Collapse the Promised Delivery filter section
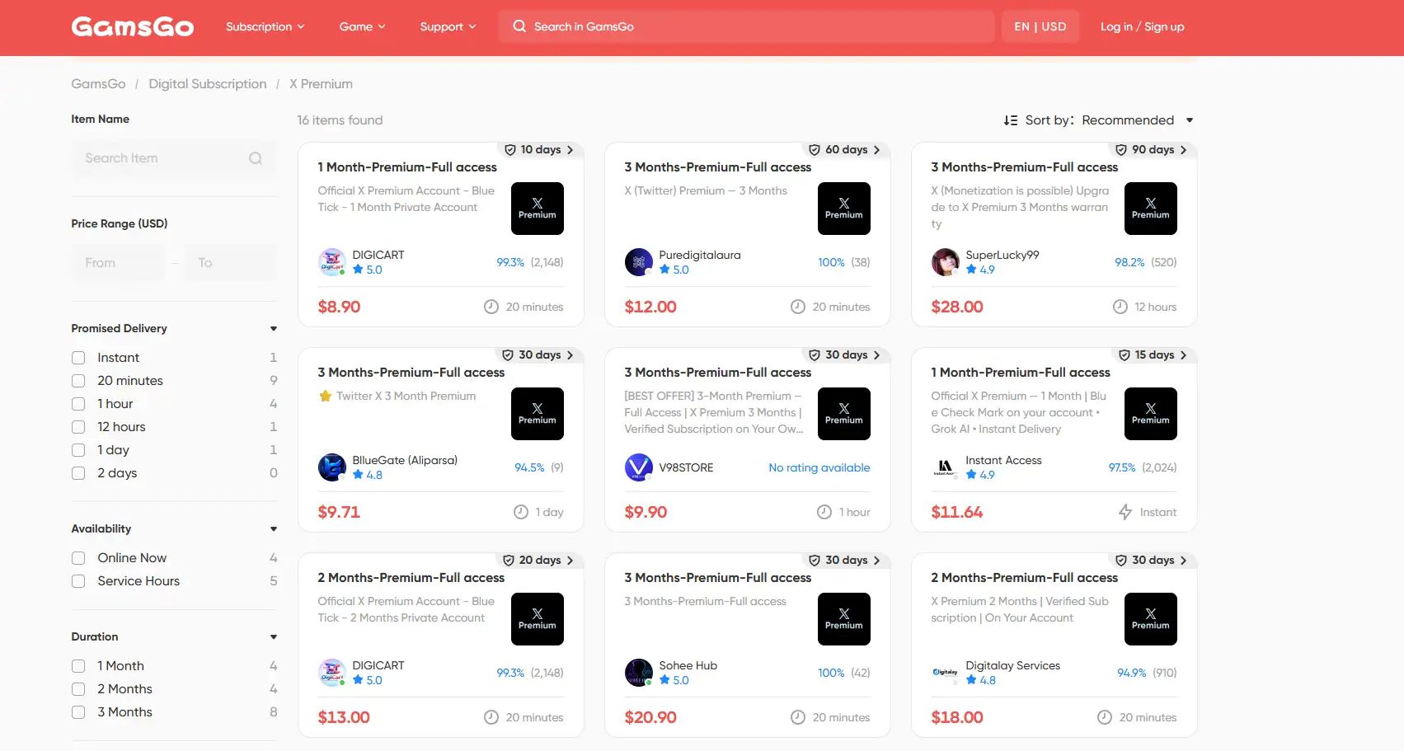Image resolution: width=1404 pixels, height=751 pixels. [x=274, y=329]
